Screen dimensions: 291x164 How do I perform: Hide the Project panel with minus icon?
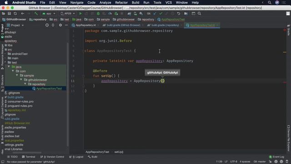pyautogui.click(x=66, y=25)
